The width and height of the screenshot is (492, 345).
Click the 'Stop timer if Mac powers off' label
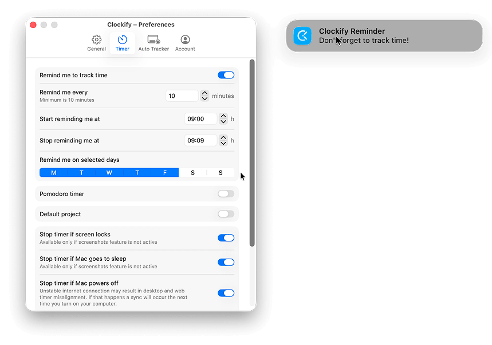pyautogui.click(x=79, y=283)
